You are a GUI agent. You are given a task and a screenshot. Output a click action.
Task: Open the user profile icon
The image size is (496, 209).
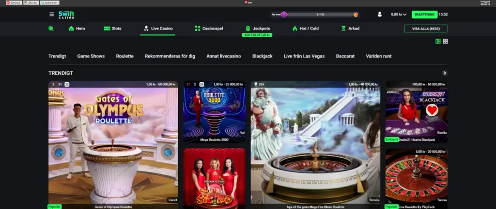(380, 14)
